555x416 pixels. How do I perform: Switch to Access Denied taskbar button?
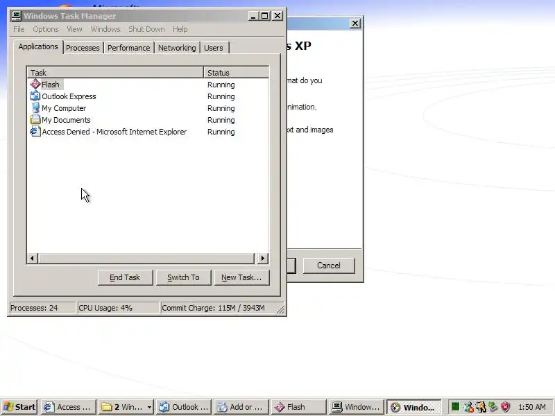coord(69,407)
